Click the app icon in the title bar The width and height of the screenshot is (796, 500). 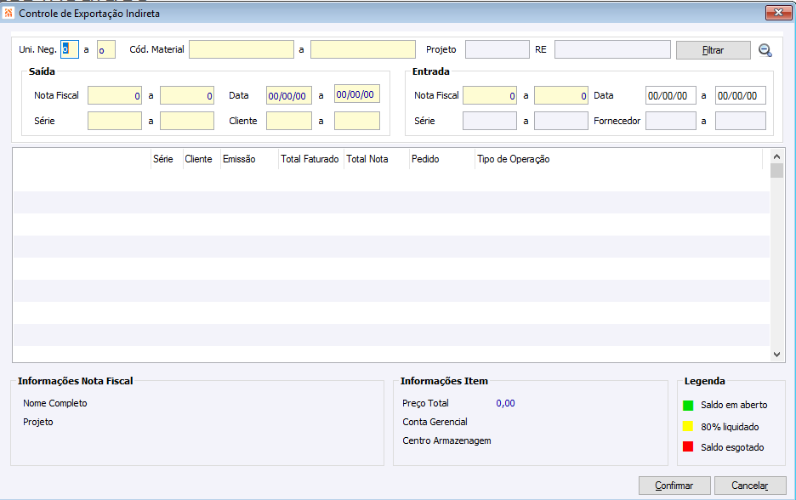pyautogui.click(x=9, y=13)
